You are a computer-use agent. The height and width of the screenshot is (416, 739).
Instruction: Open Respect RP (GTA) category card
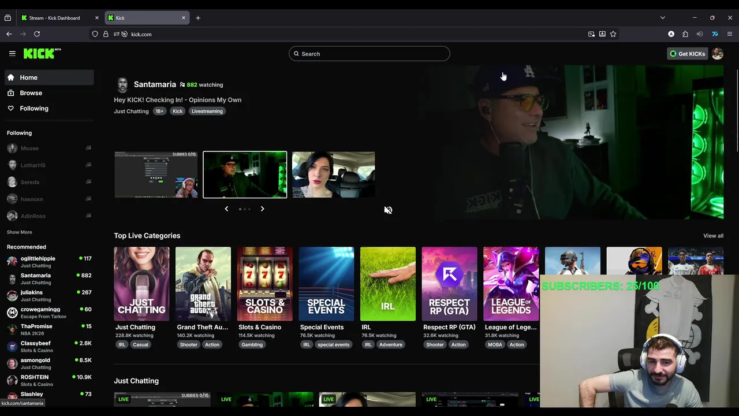click(449, 284)
